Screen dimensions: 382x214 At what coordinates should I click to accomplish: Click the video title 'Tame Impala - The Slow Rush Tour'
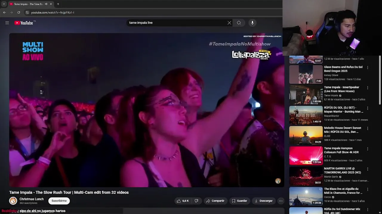pos(69,192)
